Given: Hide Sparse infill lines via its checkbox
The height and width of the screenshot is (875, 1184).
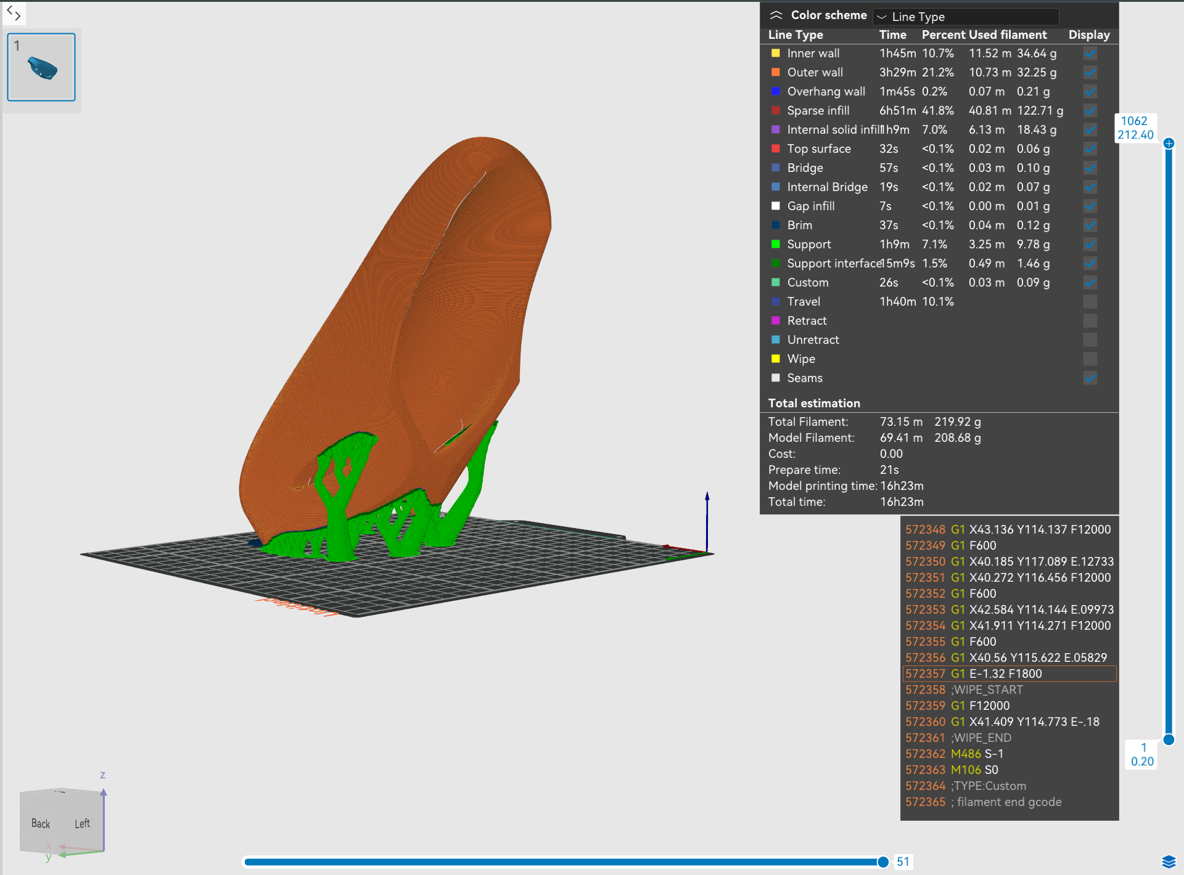Looking at the screenshot, I should [x=1090, y=111].
